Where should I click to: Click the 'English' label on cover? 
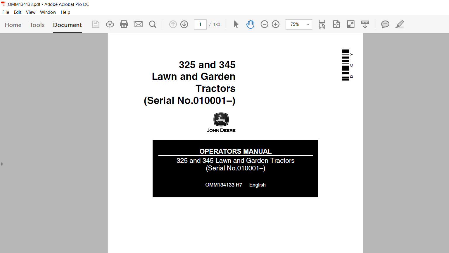(257, 185)
